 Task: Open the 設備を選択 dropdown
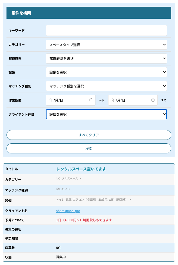(106, 72)
